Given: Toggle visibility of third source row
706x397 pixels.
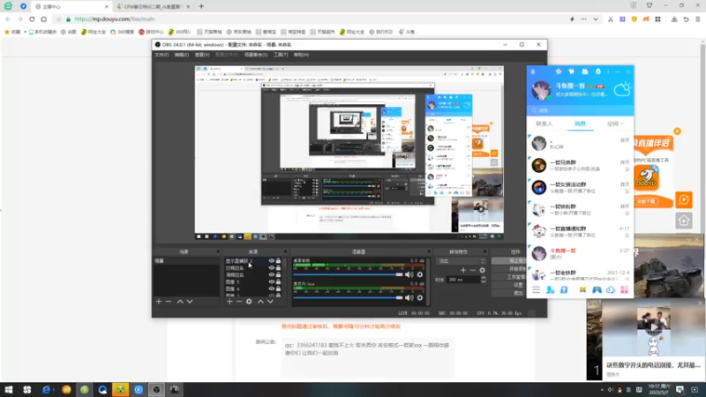Looking at the screenshot, I should click(x=272, y=274).
